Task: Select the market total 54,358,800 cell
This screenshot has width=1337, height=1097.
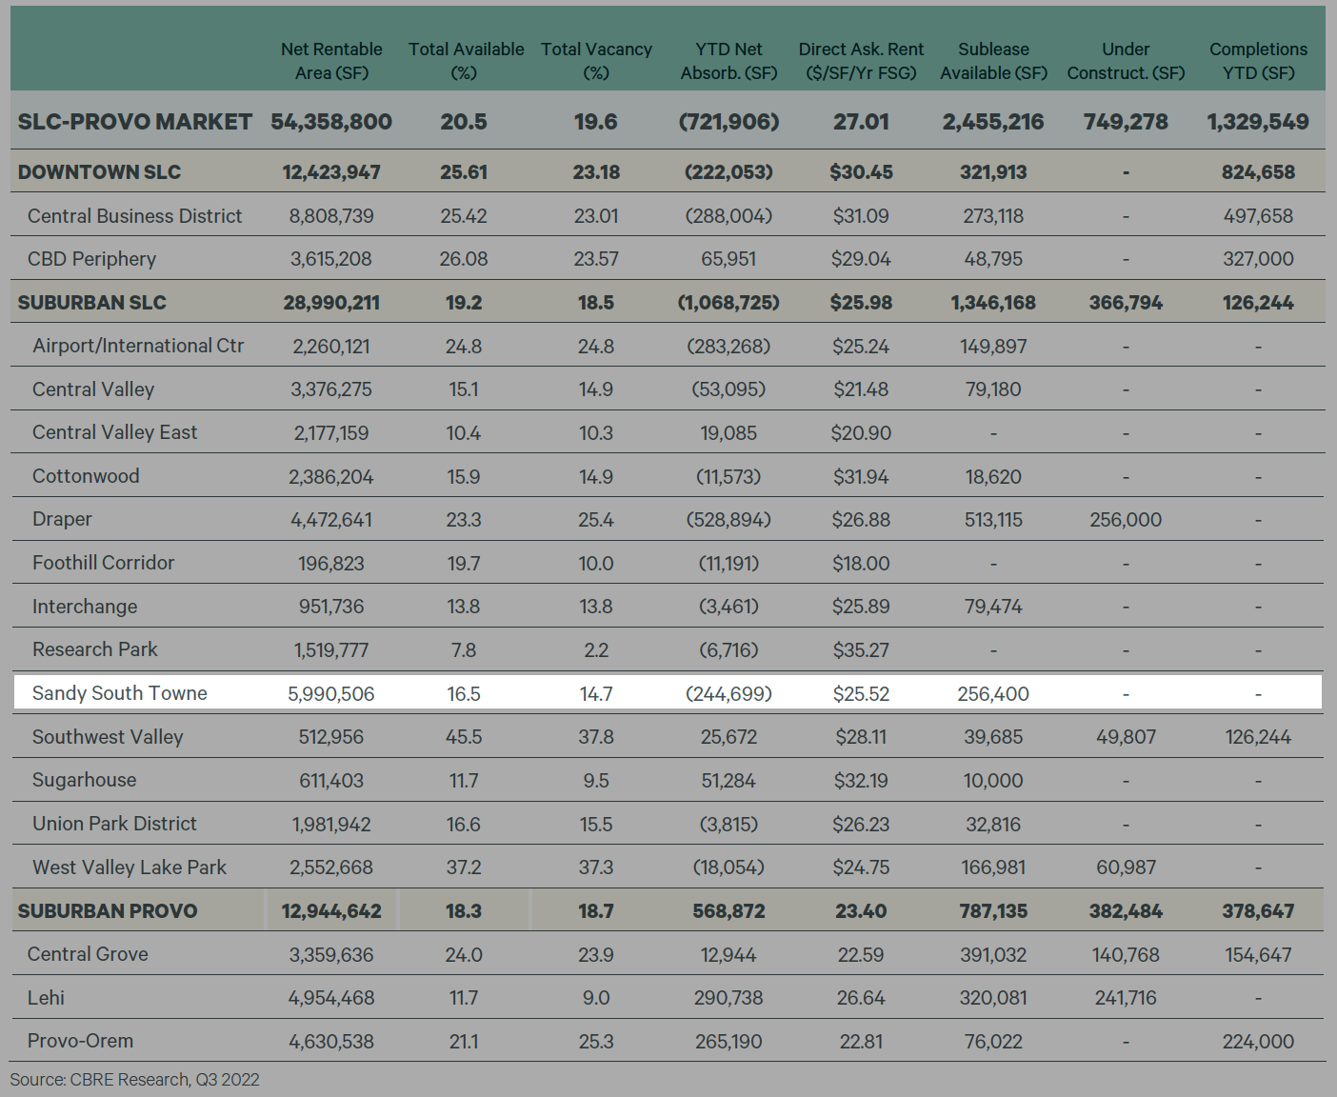Action: click(x=331, y=122)
